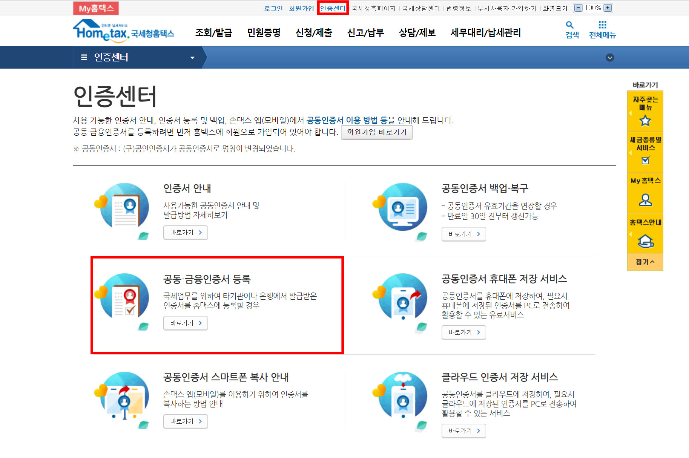Collapse the shortcut sidebar with 접기
Image resolution: width=689 pixels, height=458 pixels.
(645, 262)
